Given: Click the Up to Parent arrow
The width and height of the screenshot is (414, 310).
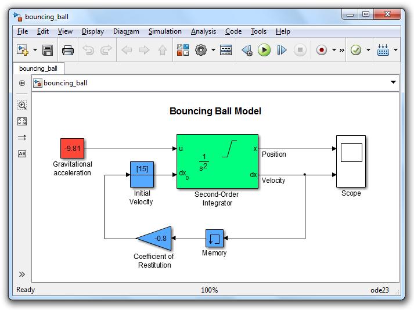Looking at the screenshot, I should click(x=163, y=50).
